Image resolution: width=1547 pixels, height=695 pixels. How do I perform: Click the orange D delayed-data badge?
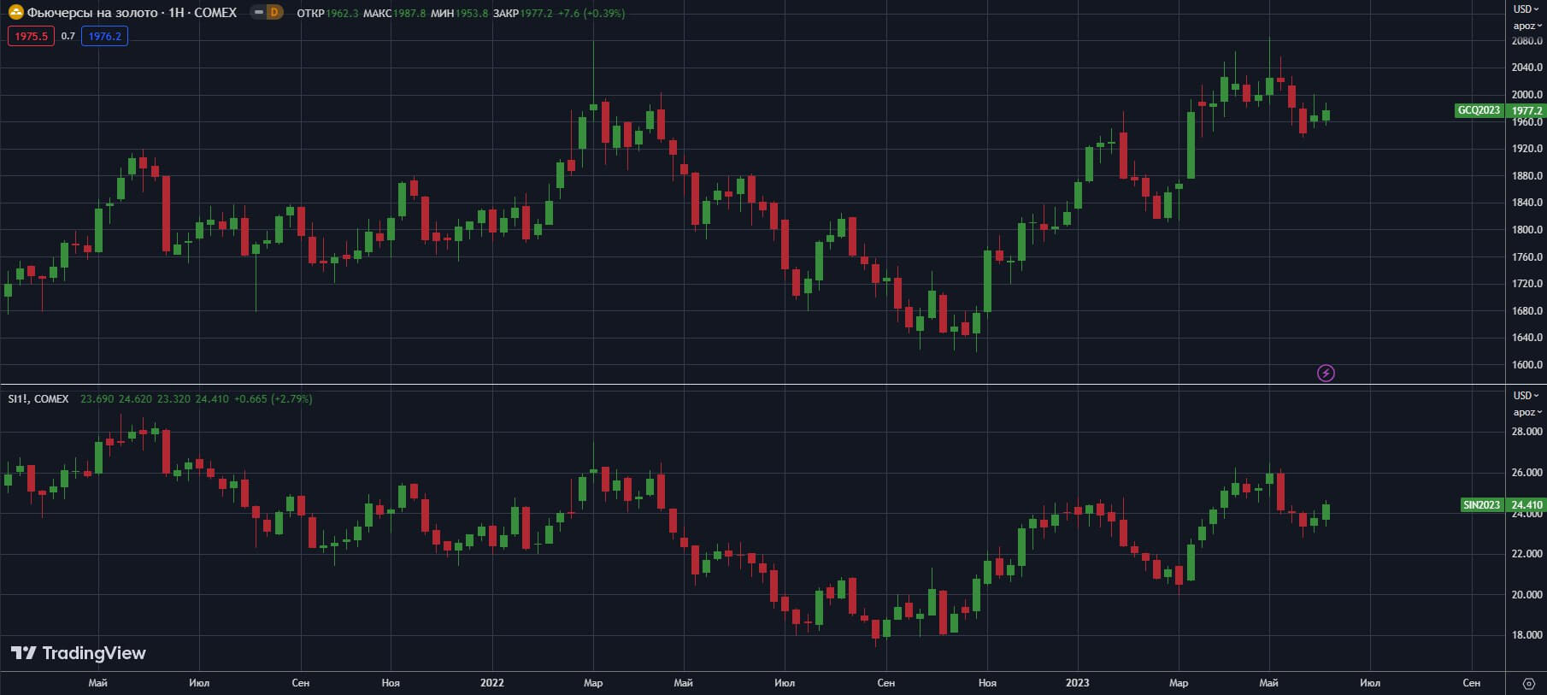pos(274,12)
